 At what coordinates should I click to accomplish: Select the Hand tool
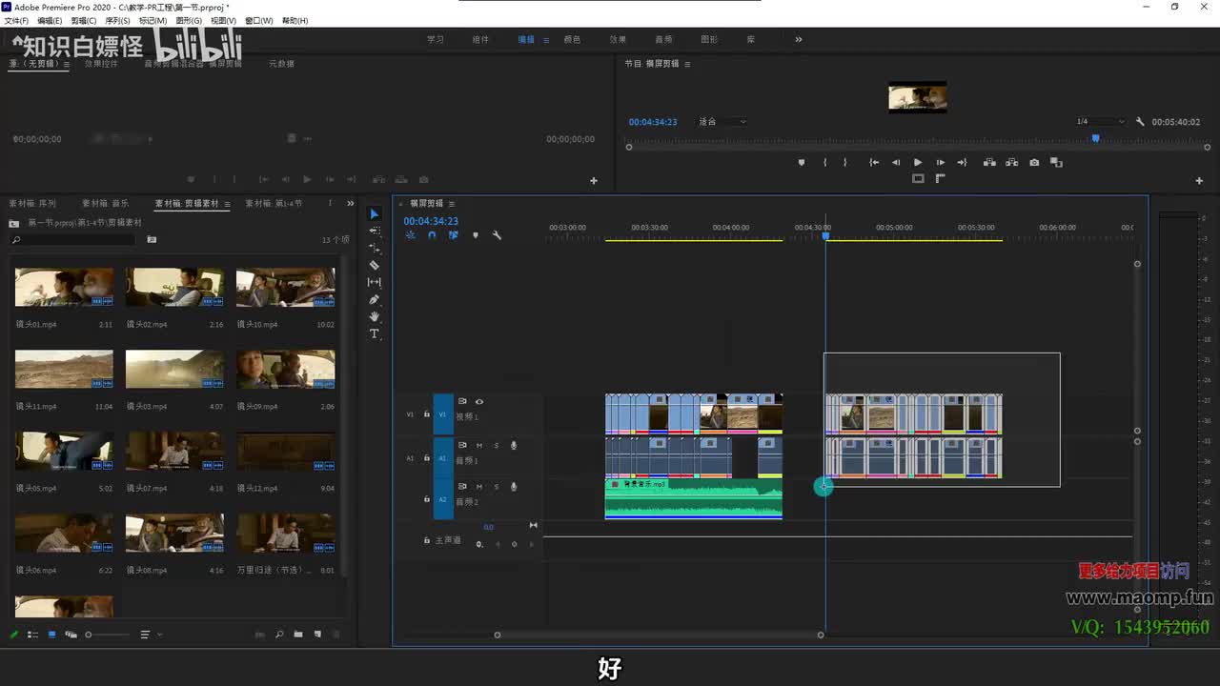[374, 316]
